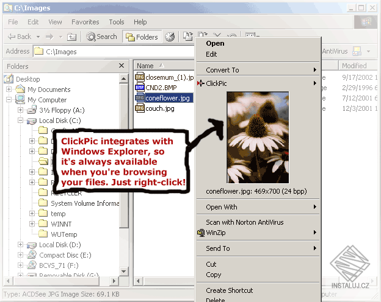Expand the My Documents tree node

pos(9,90)
